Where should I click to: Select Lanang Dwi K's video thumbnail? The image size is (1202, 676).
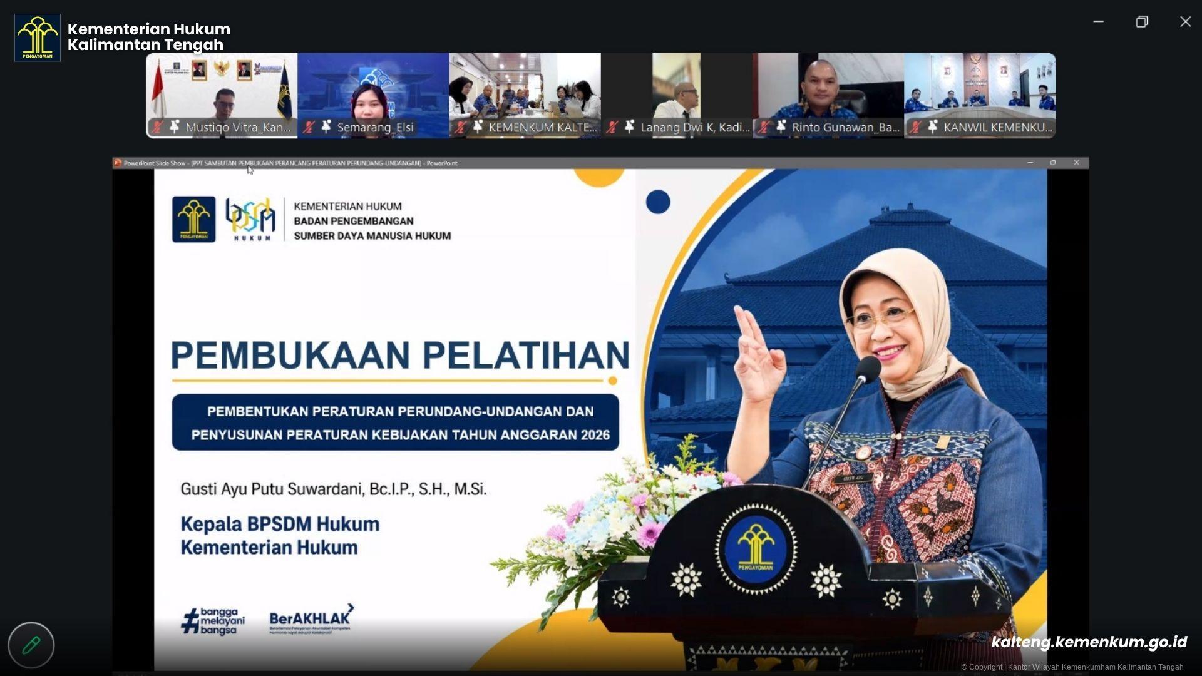(x=676, y=95)
